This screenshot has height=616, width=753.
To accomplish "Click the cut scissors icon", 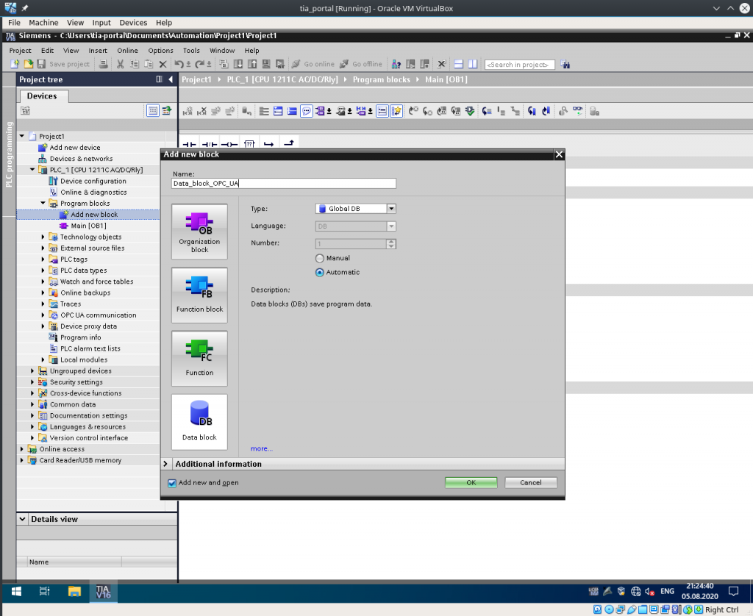I will (x=120, y=64).
